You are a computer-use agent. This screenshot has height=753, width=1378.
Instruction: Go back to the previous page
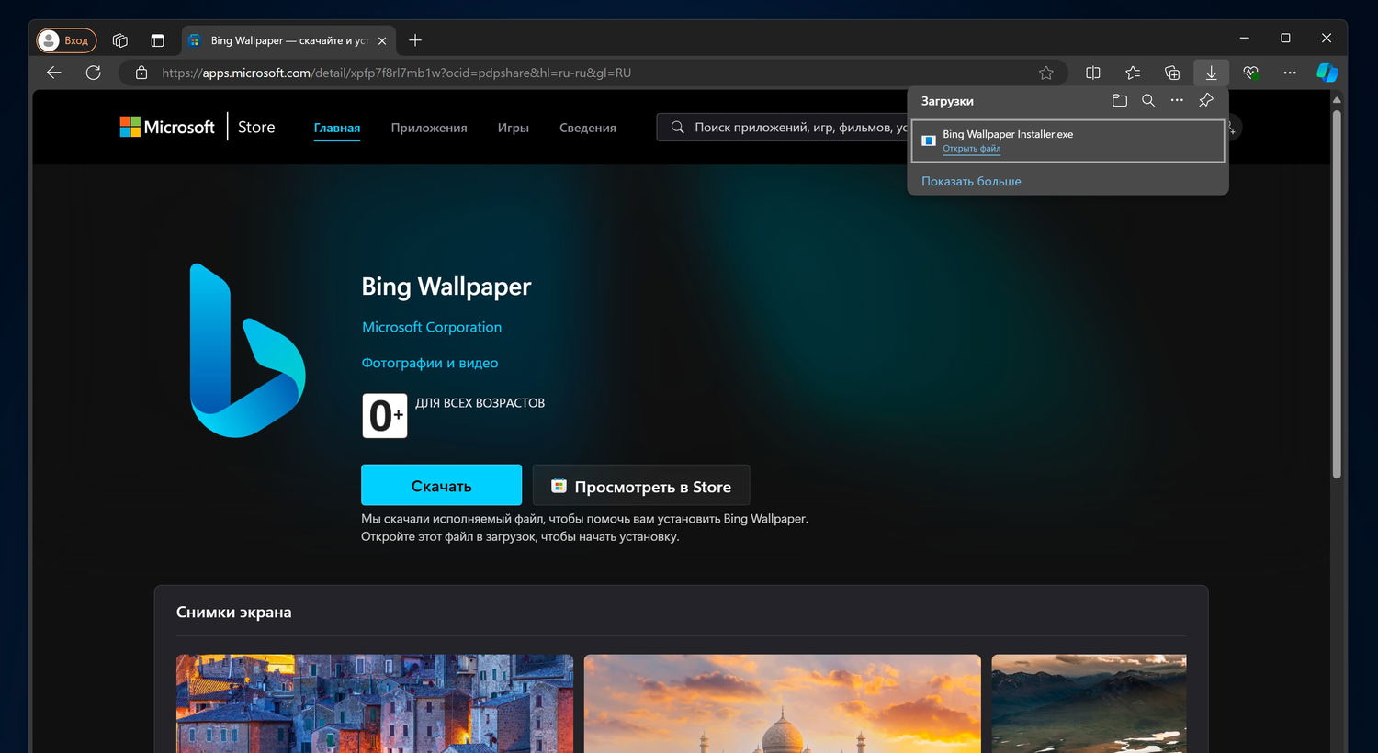[54, 73]
